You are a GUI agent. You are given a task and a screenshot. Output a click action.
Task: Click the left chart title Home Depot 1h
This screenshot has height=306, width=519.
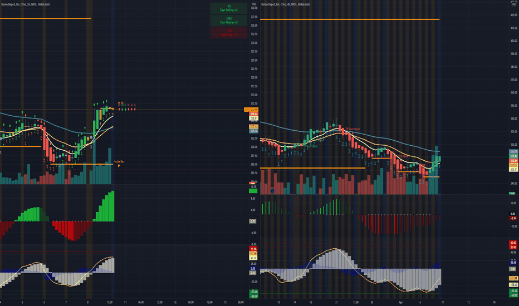click(x=26, y=4)
